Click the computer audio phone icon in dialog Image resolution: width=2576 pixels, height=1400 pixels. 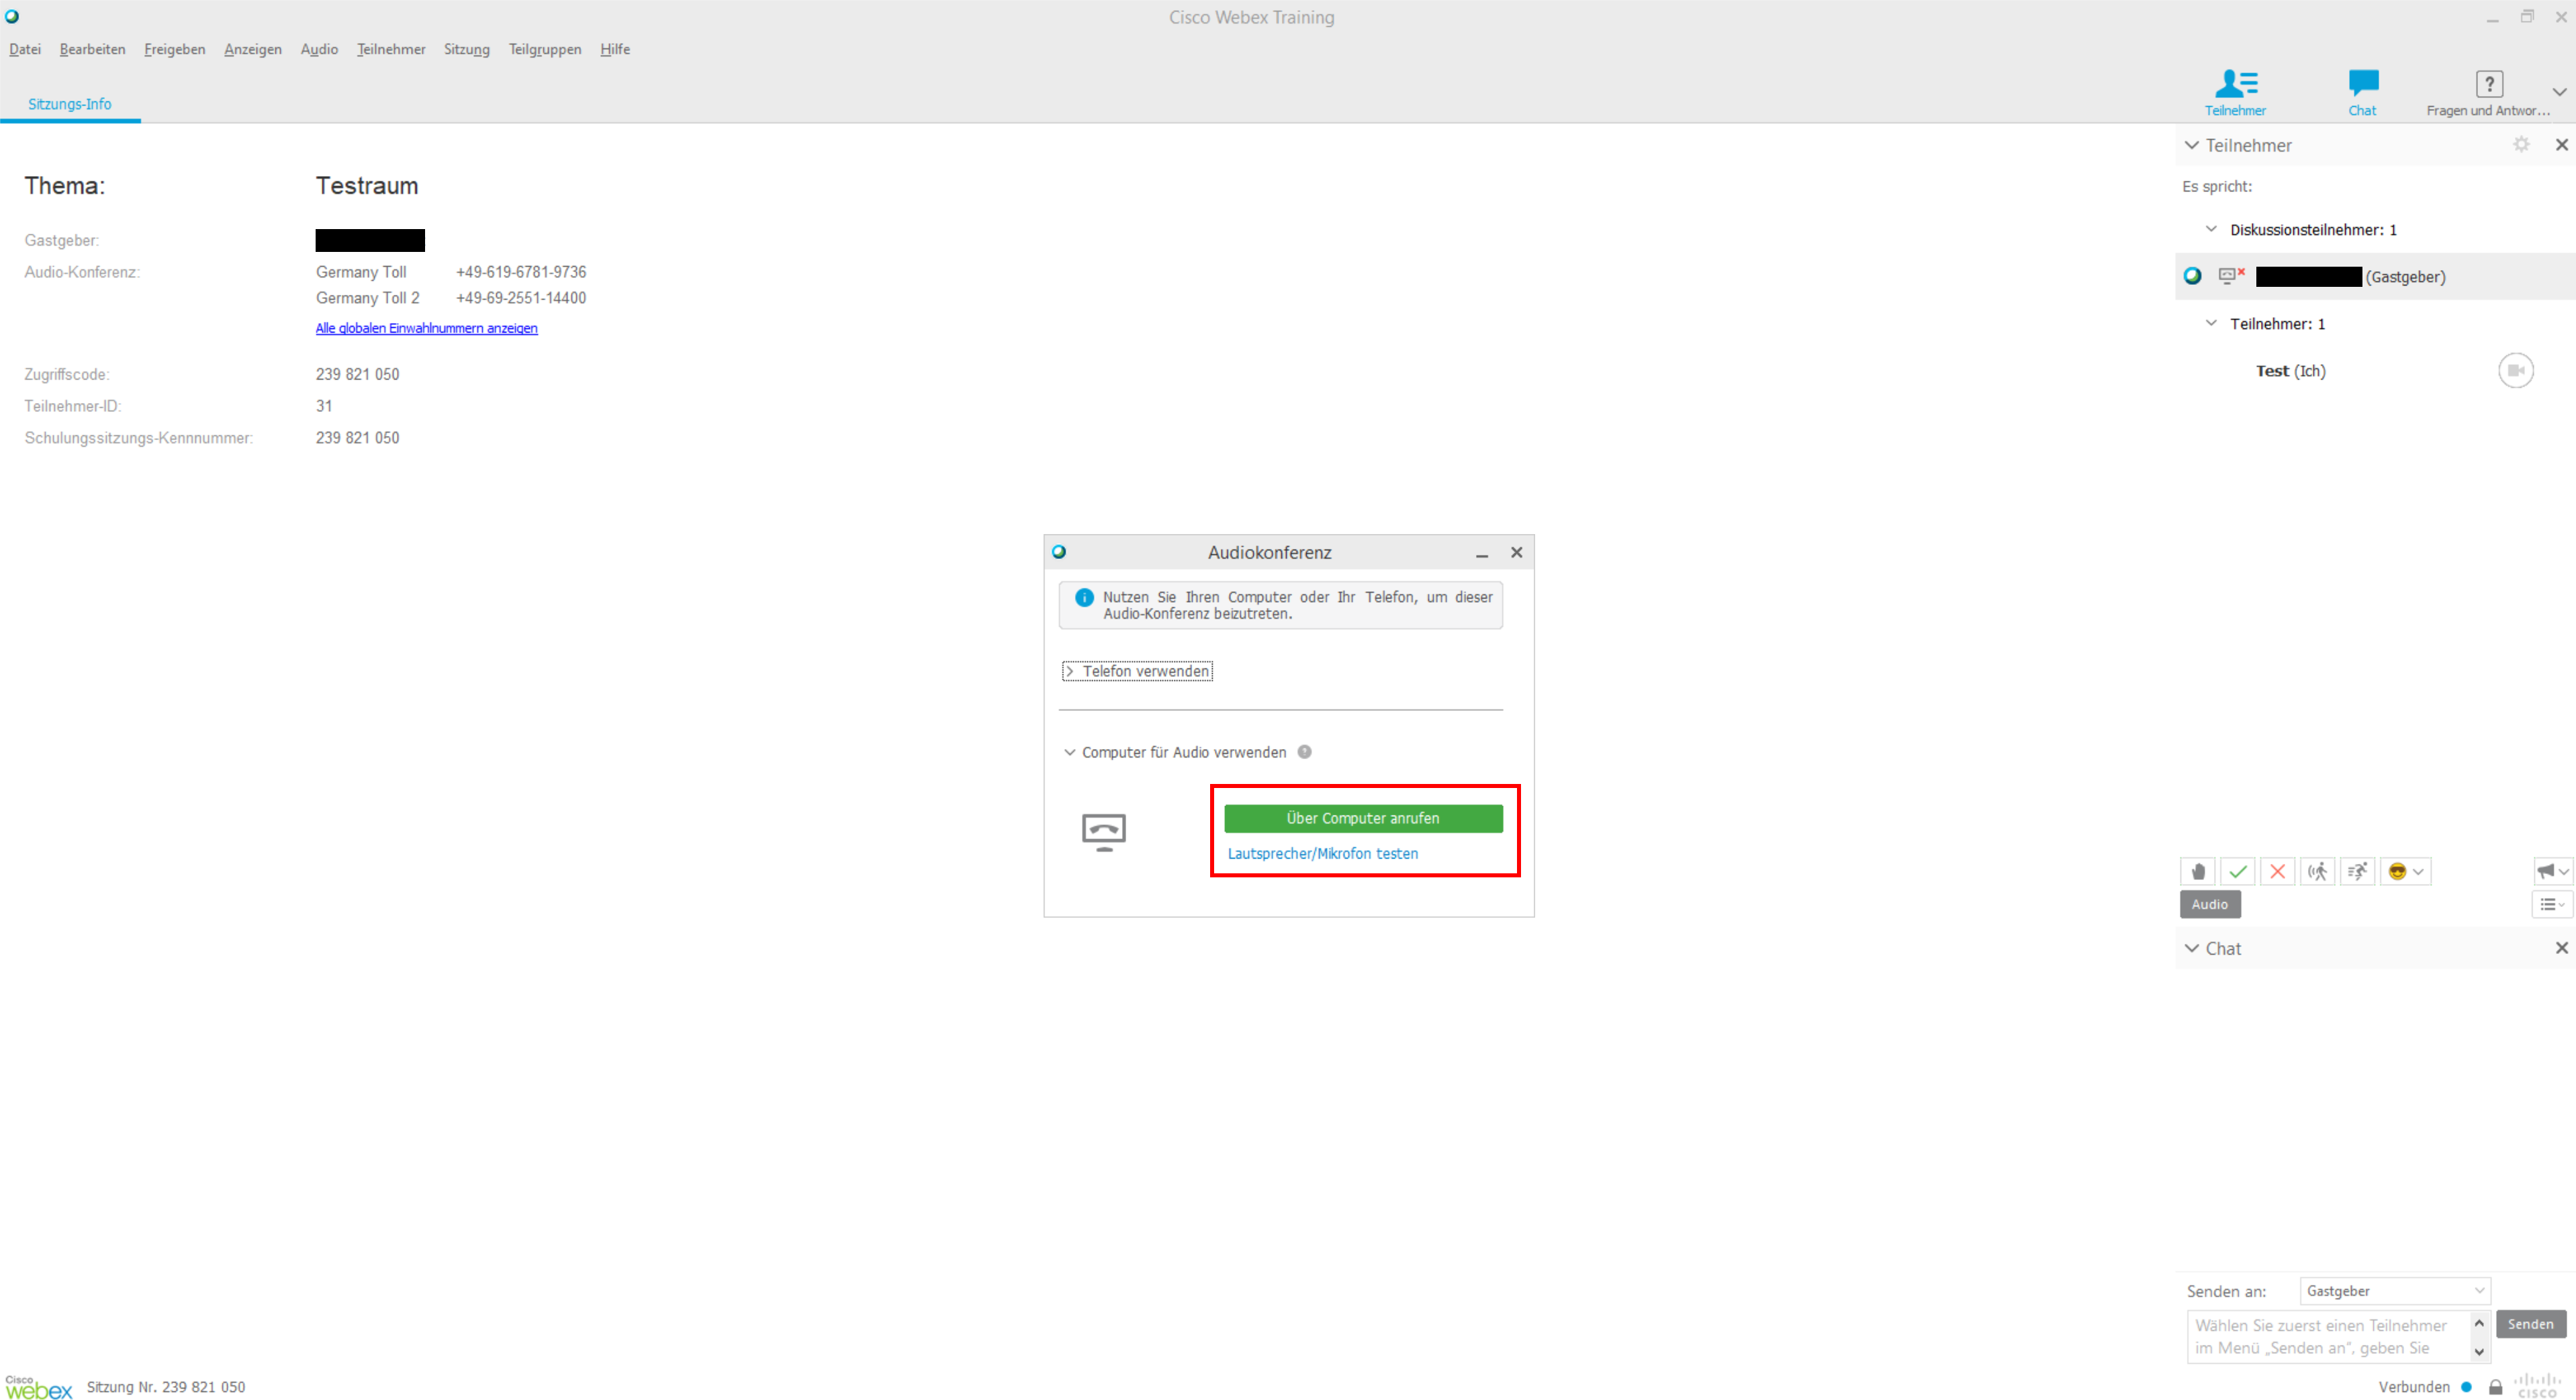[1103, 832]
